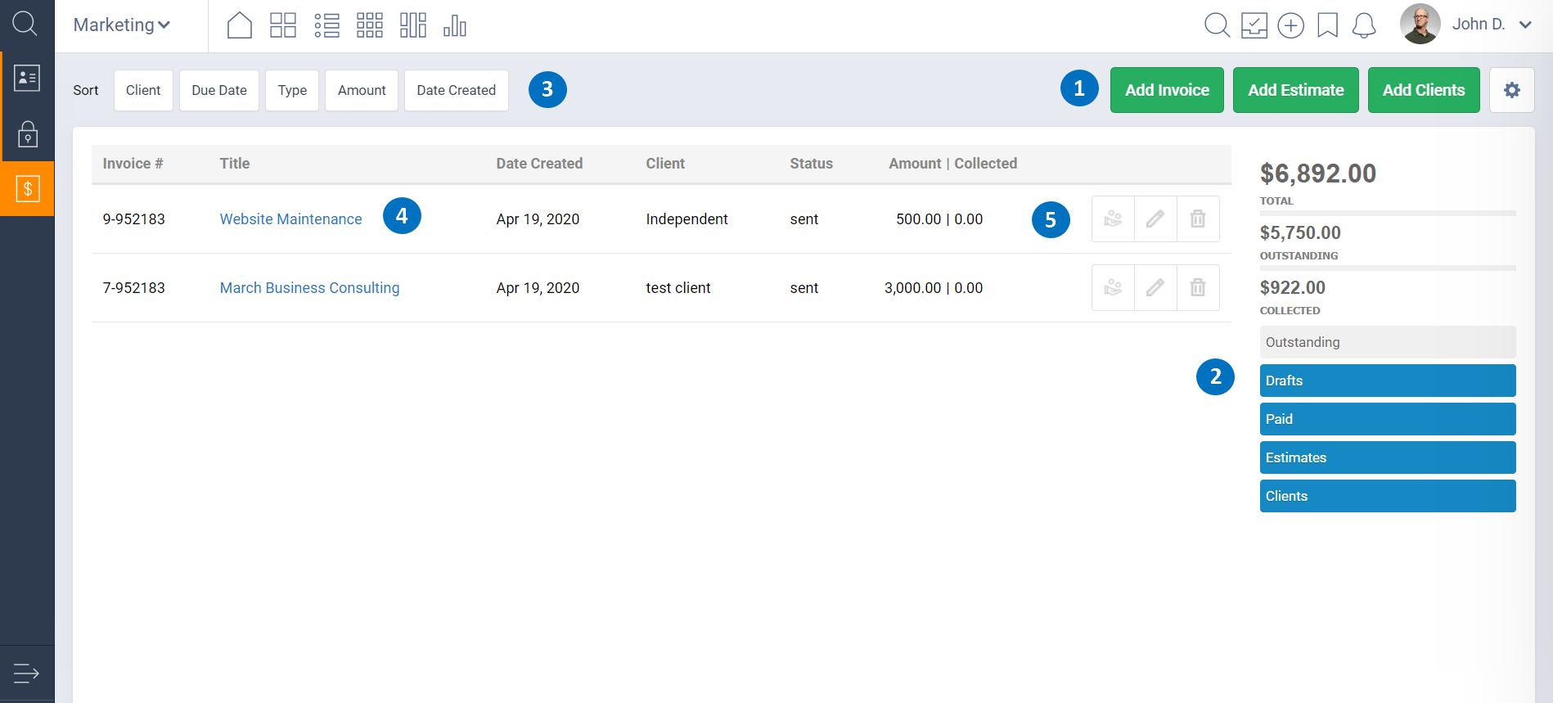Viewport: 1553px width, 703px height.
Task: Expand the sidebar menu at bottom
Action: (26, 674)
